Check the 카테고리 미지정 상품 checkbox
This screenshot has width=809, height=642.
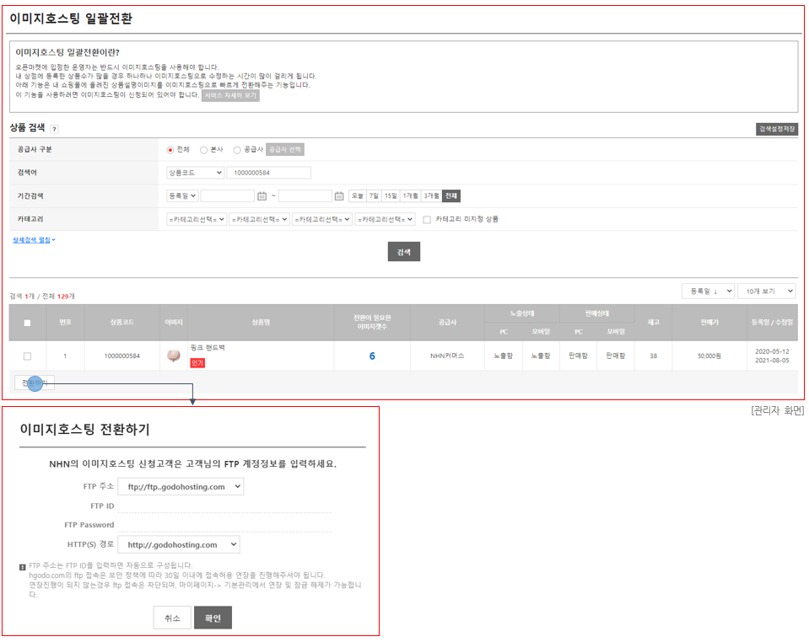click(427, 220)
